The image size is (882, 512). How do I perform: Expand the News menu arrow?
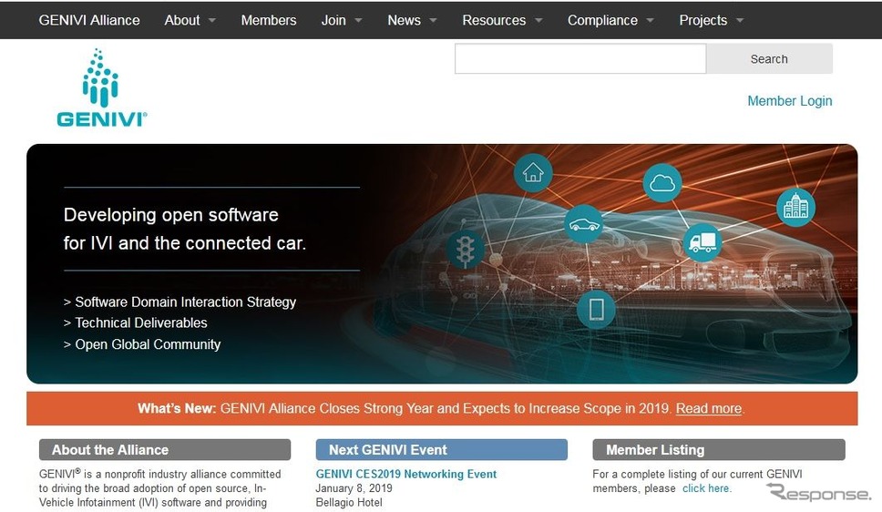click(433, 20)
